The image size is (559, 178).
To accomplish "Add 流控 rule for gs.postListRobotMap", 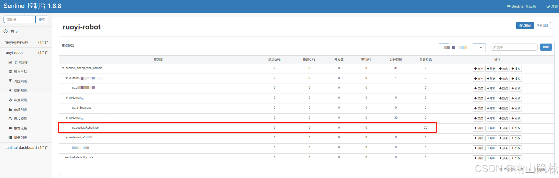I will pos(479,128).
